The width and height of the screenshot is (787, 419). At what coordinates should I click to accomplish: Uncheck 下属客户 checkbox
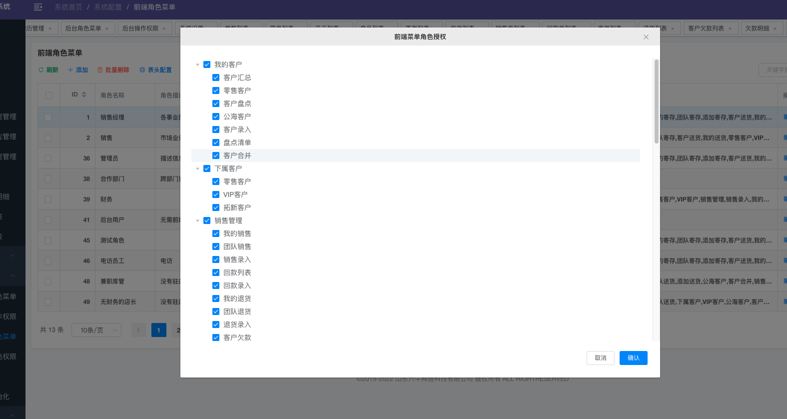tap(207, 168)
